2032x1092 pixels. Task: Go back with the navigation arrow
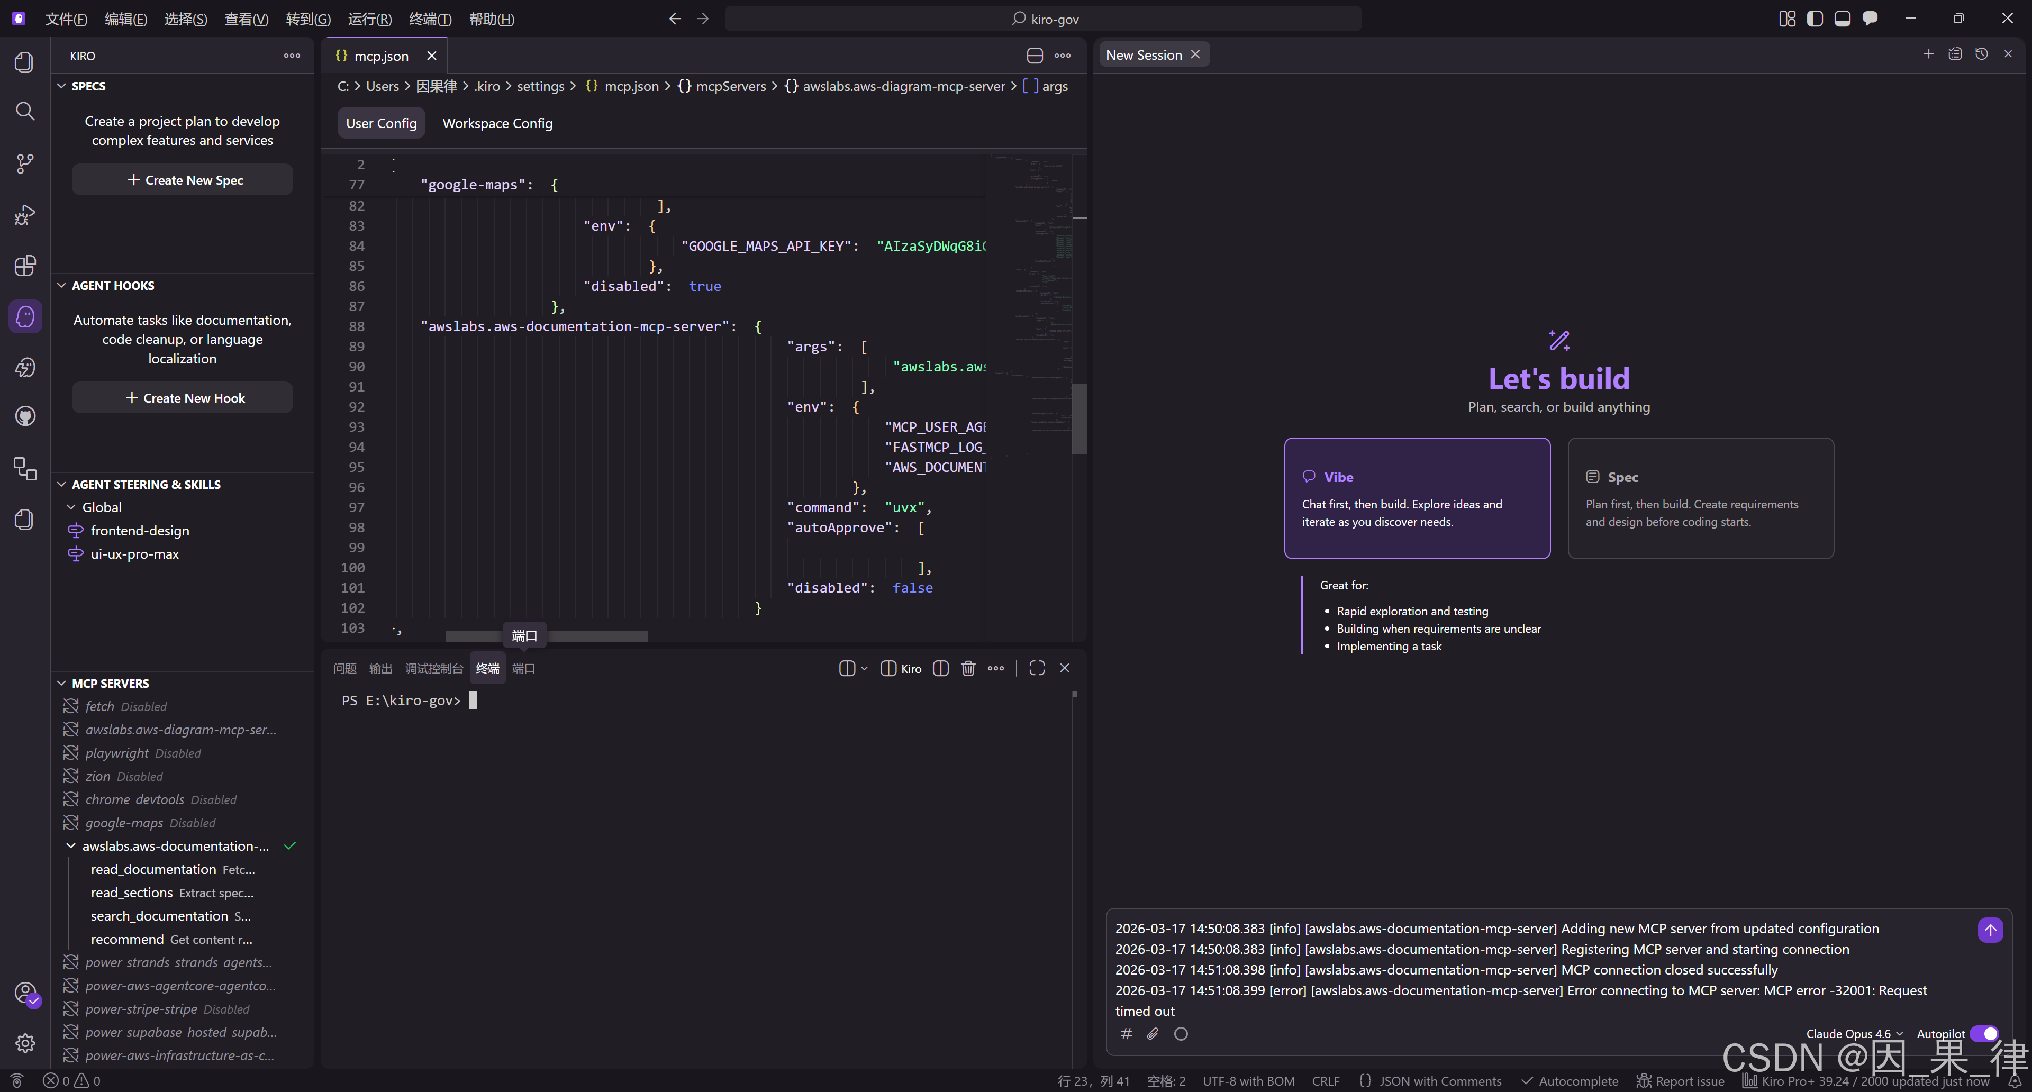click(x=675, y=19)
